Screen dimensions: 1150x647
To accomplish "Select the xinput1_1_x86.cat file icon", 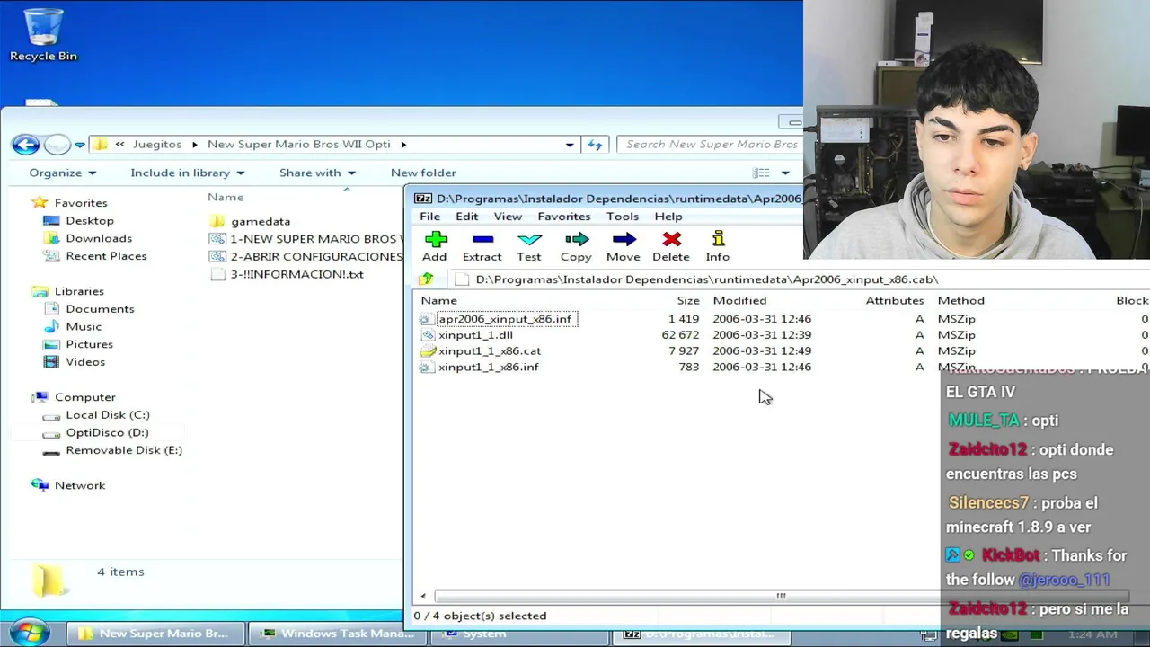I will (427, 351).
